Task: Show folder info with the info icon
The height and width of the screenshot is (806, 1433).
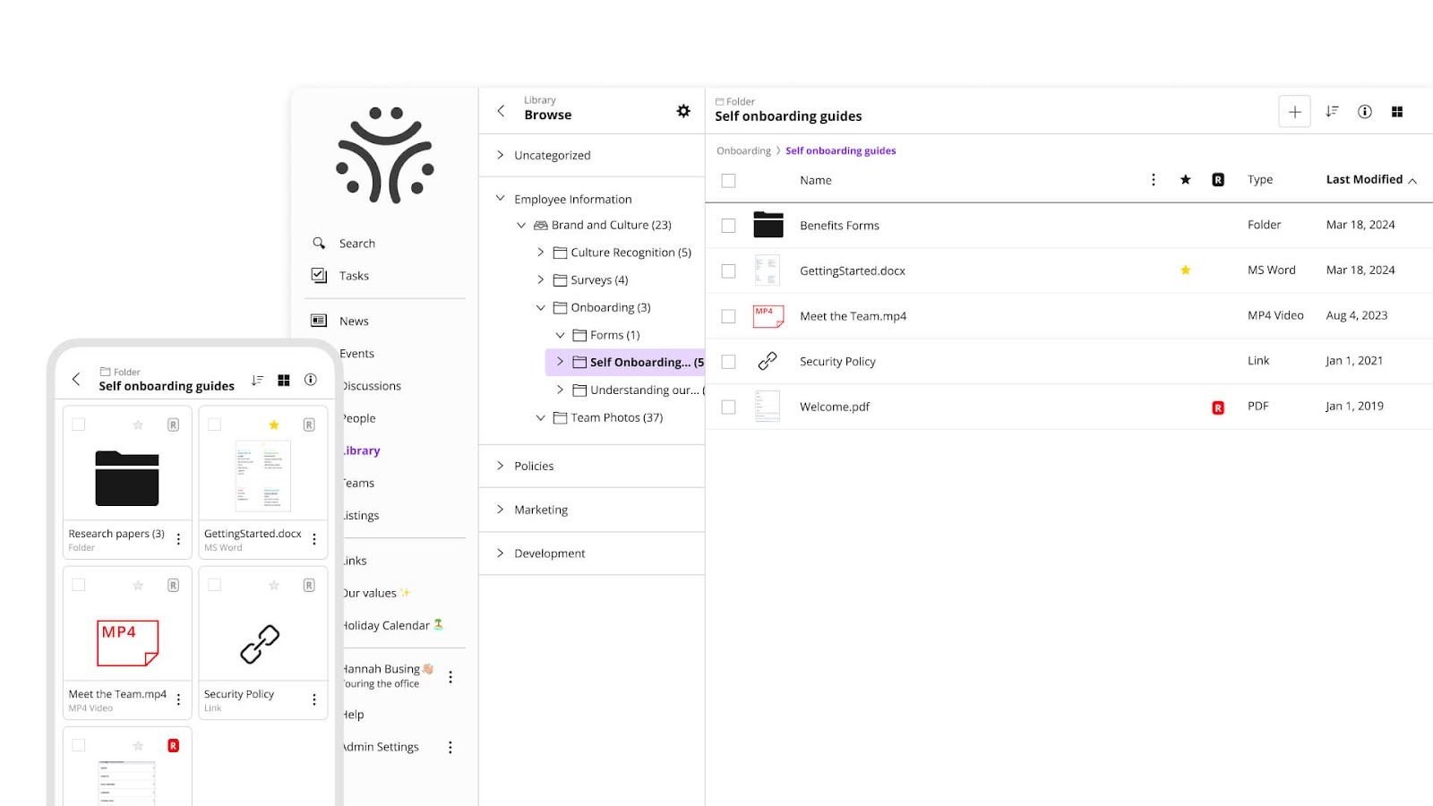Action: pos(1364,112)
